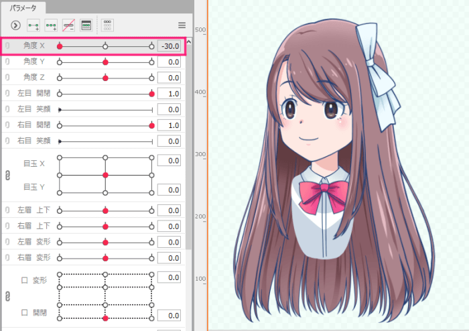Click the 目玉 Y value field
Image resolution: width=469 pixels, height=331 pixels.
coord(170,190)
